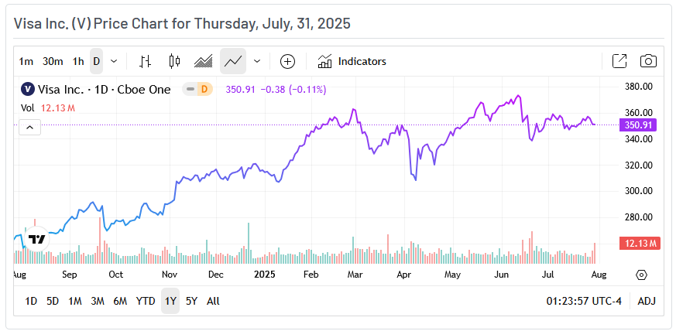The width and height of the screenshot is (676, 331).
Task: Expand the chart style dropdown arrow
Action: [257, 61]
